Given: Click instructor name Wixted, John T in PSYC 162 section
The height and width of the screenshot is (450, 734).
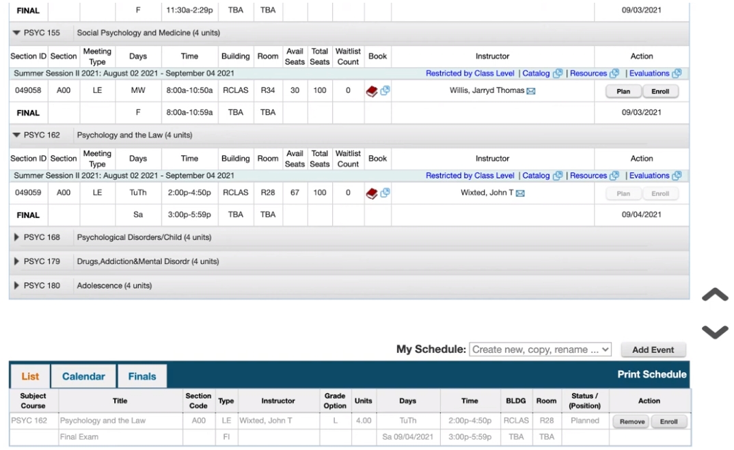Looking at the screenshot, I should [x=487, y=192].
